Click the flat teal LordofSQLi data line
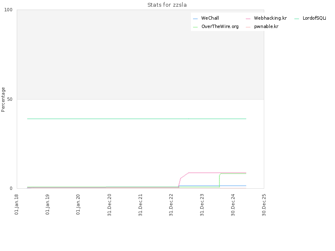 126,119
